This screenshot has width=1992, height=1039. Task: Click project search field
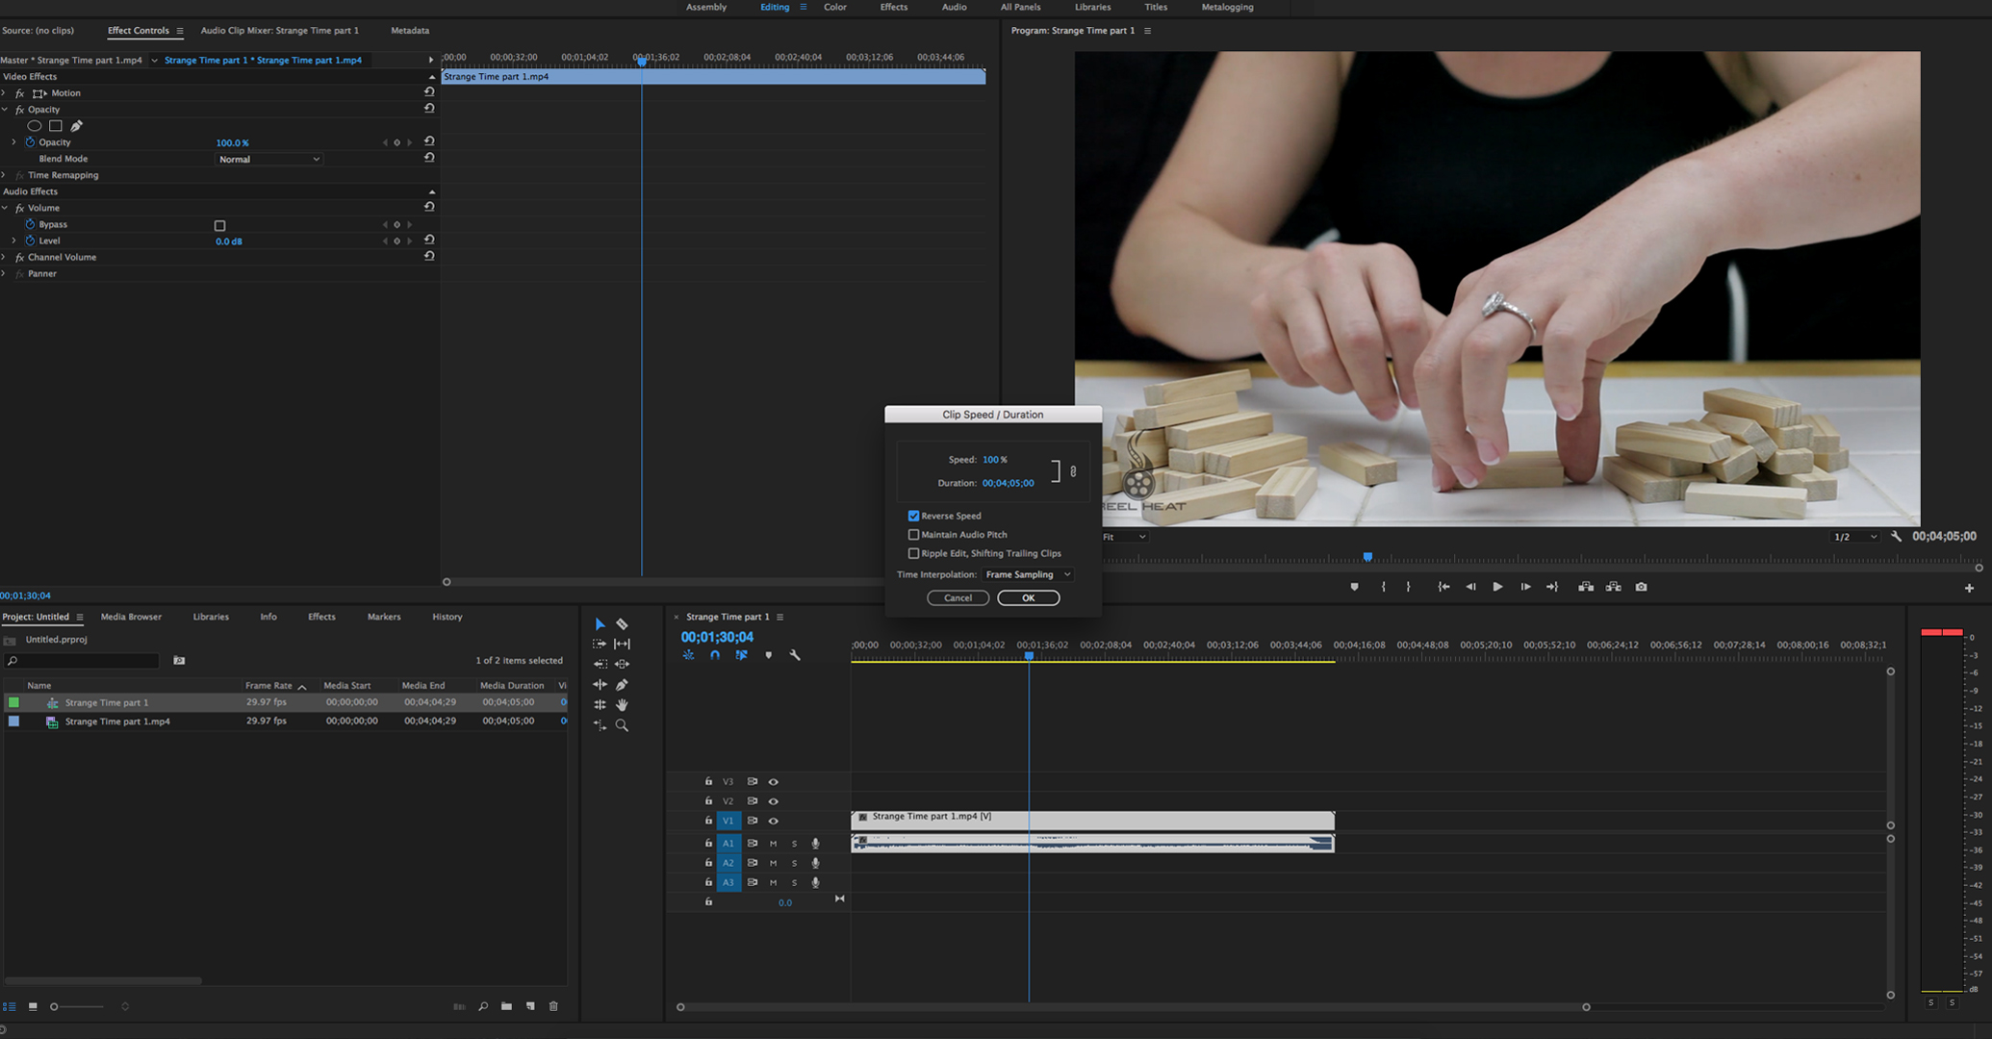point(83,661)
